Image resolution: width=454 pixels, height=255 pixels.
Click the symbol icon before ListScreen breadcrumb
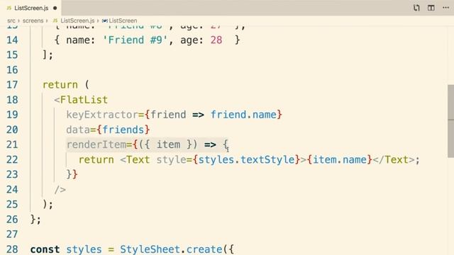pos(105,21)
